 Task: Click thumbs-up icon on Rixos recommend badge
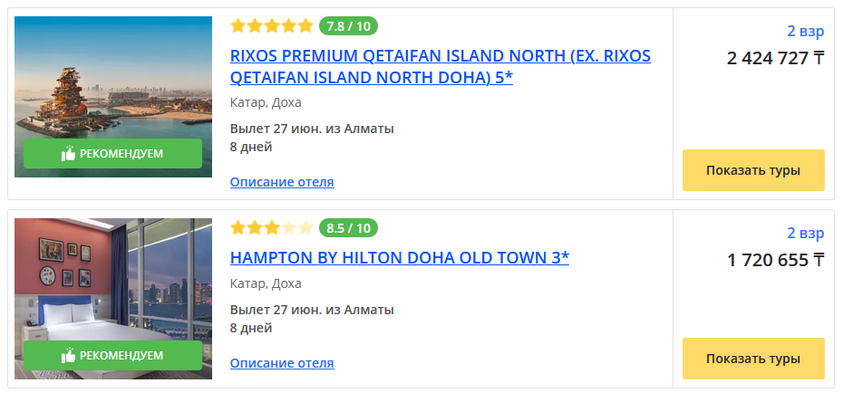[x=68, y=154]
